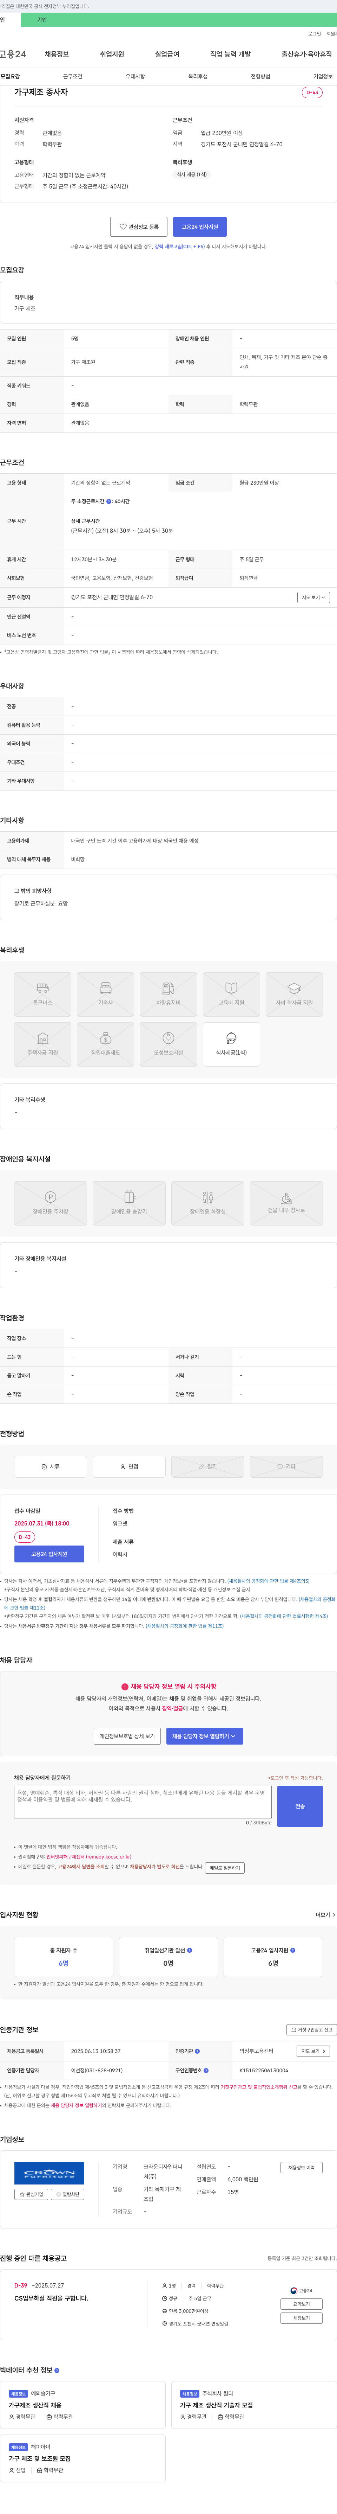Image resolution: width=337 pixels, height=2514 pixels.
Task: Select the 기업 tab at top
Action: tap(41, 20)
